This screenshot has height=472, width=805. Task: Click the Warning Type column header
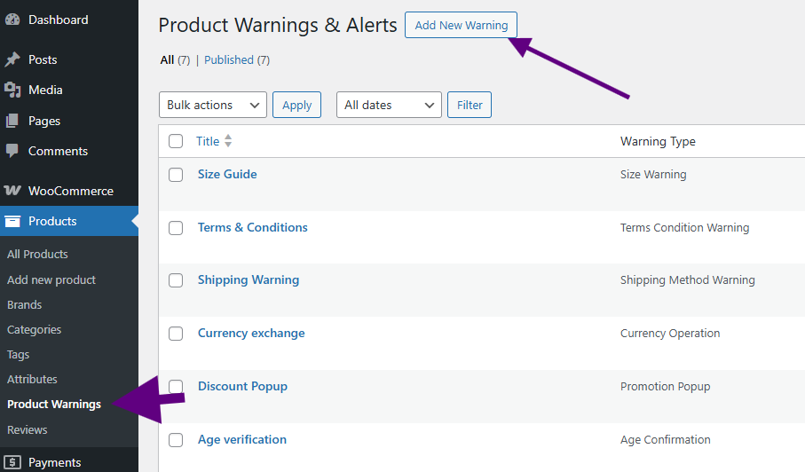coord(658,141)
